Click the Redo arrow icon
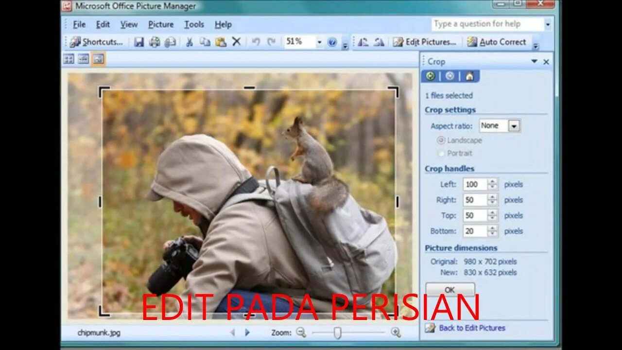Image resolution: width=622 pixels, height=350 pixels. (271, 42)
